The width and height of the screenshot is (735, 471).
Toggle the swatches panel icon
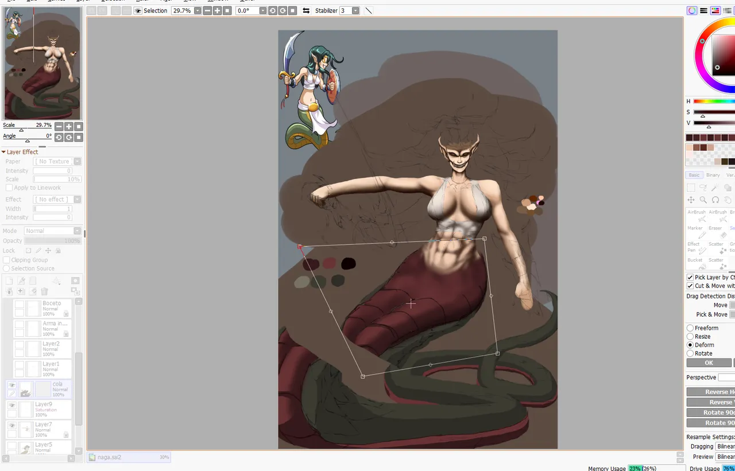pos(727,10)
